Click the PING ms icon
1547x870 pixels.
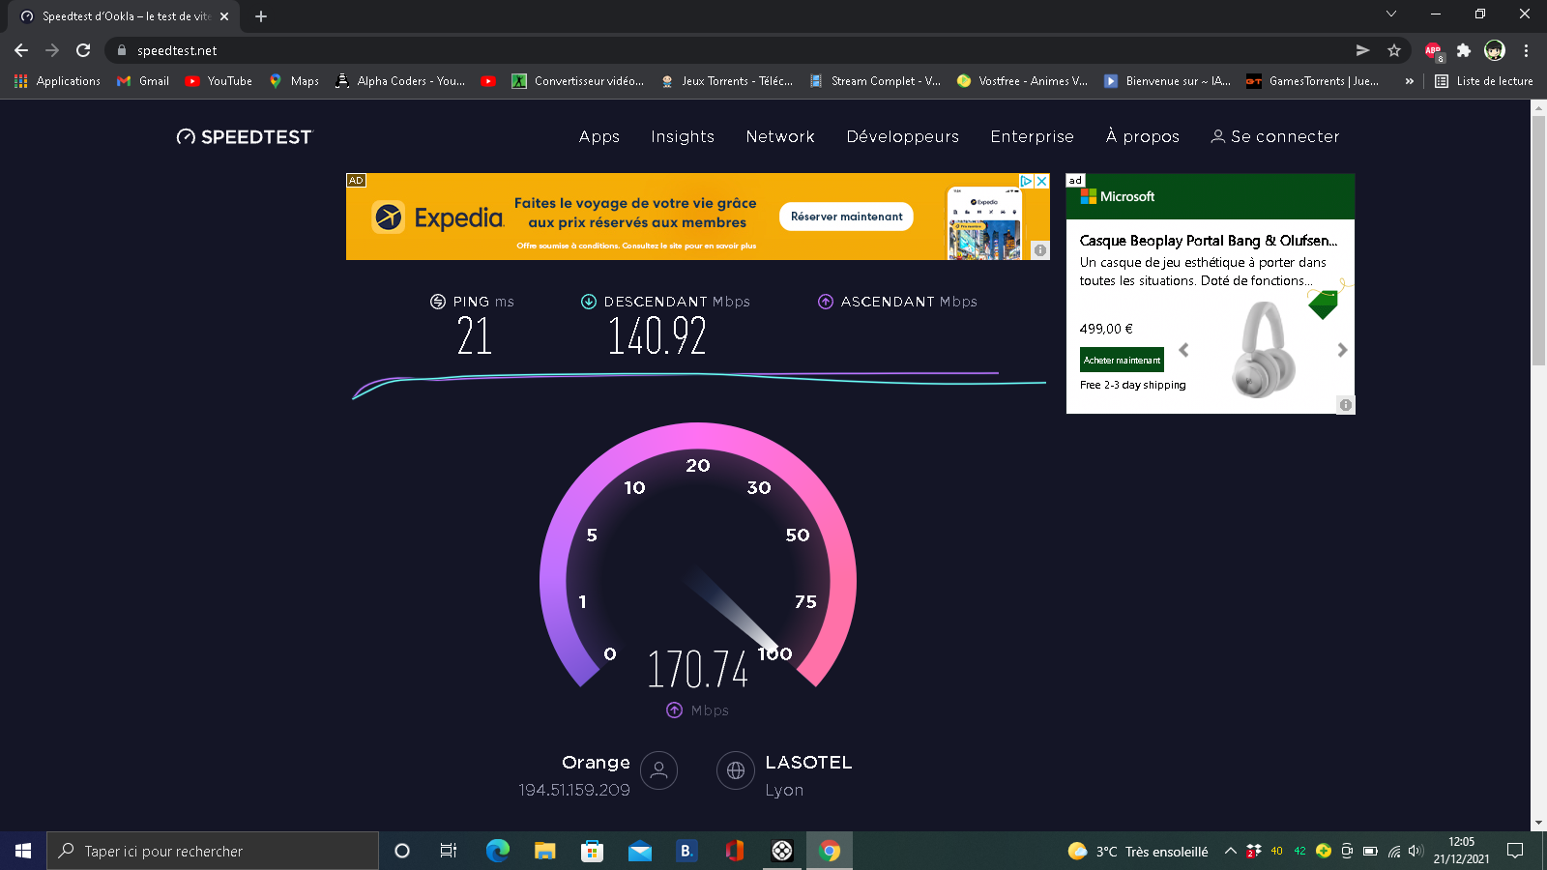438,302
